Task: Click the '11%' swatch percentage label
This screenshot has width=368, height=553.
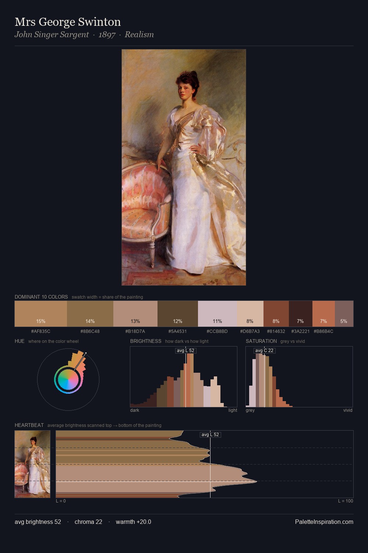Action: pyautogui.click(x=217, y=321)
